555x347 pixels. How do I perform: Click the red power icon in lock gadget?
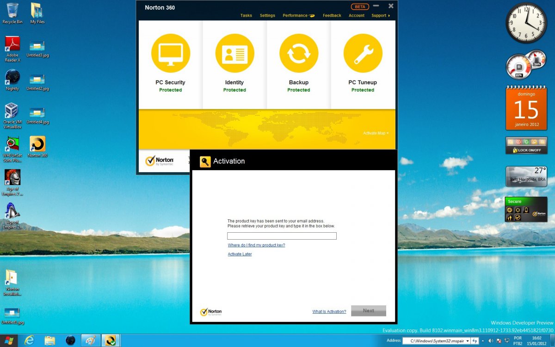pyautogui.click(x=518, y=142)
